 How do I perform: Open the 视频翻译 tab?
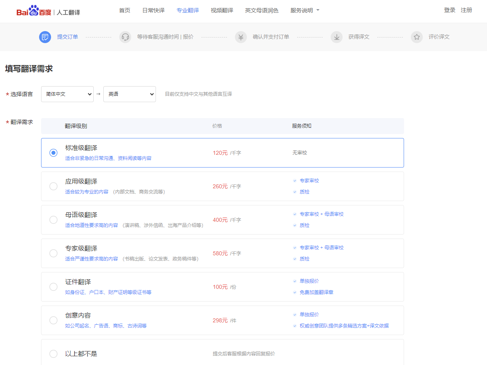pyautogui.click(x=222, y=10)
